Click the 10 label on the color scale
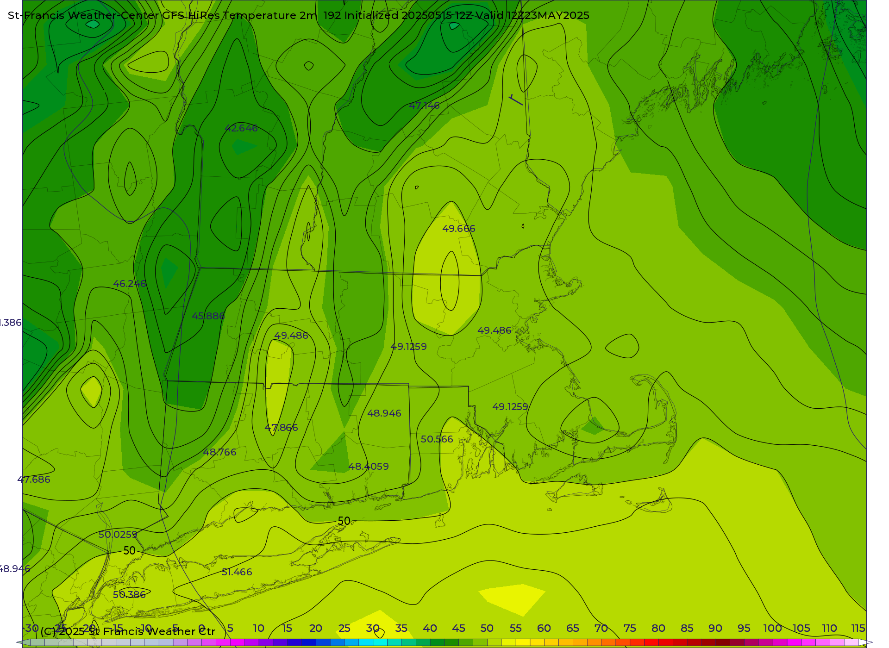Viewport: 889px width, 648px height. pyautogui.click(x=258, y=629)
